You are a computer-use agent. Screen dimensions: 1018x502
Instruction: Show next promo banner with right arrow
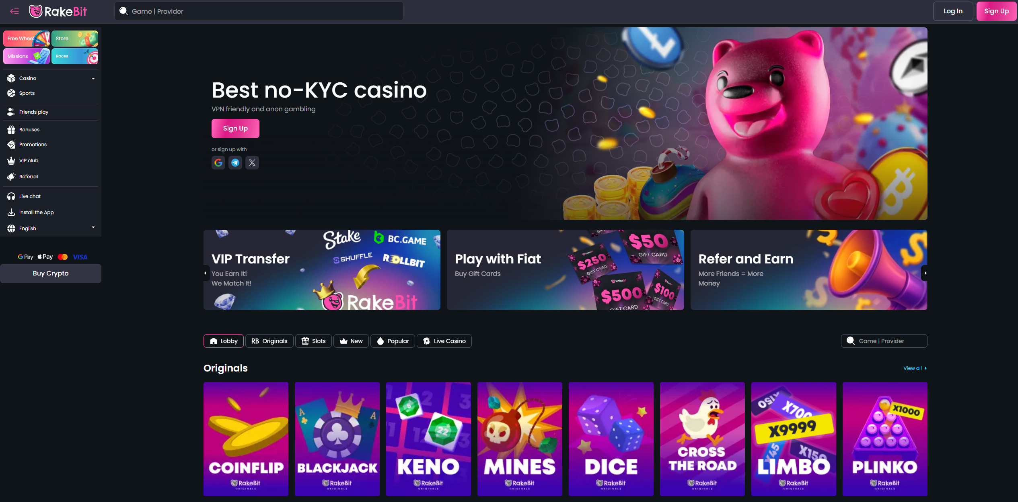pos(925,273)
